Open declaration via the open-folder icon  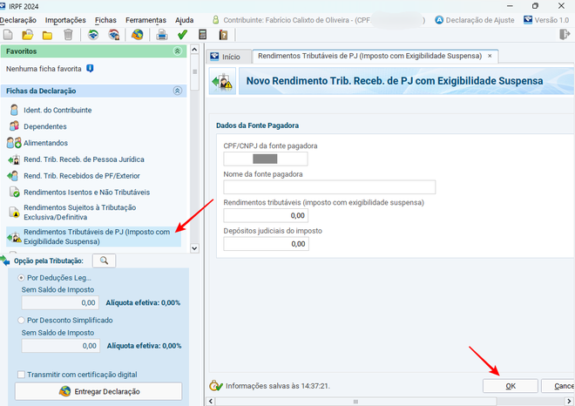[x=28, y=35]
